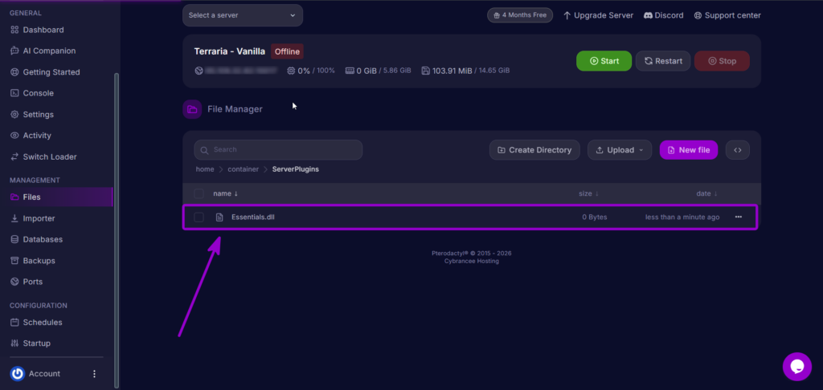This screenshot has width=823, height=390.
Task: Click the File Manager folder icon
Action: coord(192,109)
